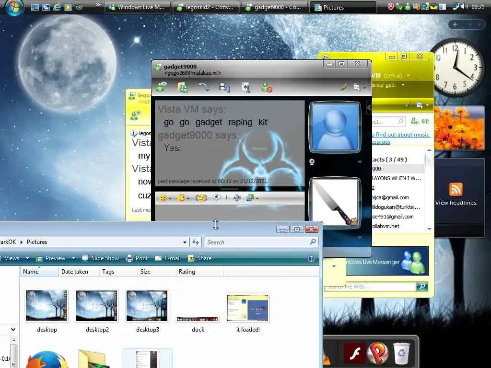Screen dimensions: 491x368
Task: Select the desktop3 picture thumbnail
Action: click(147, 305)
